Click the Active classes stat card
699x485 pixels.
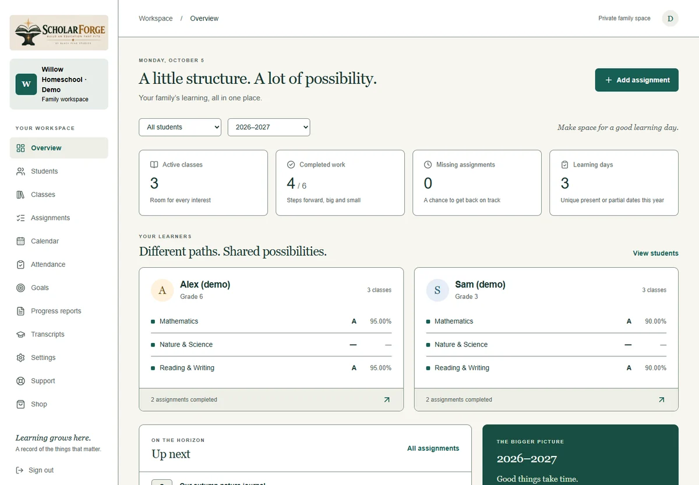click(x=203, y=183)
